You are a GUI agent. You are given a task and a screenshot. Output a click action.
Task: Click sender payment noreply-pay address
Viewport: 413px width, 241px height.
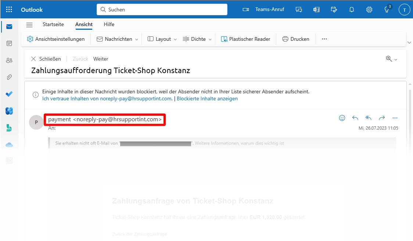pos(105,119)
